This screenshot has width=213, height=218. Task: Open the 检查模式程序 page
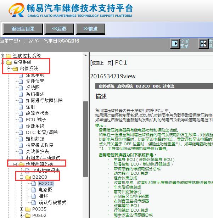[x=40, y=145]
